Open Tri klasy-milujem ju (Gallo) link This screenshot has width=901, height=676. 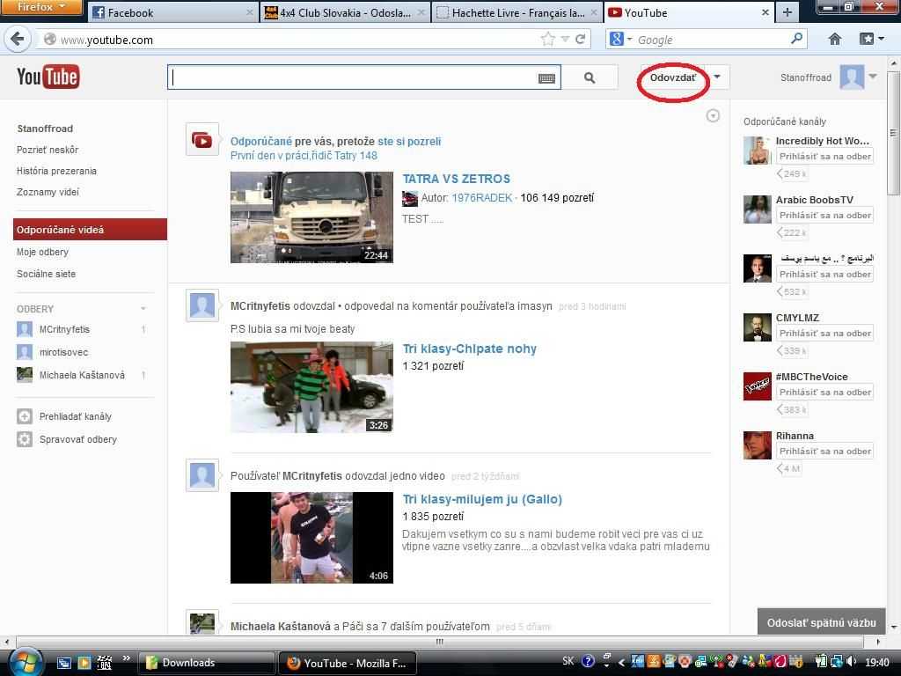click(x=482, y=499)
